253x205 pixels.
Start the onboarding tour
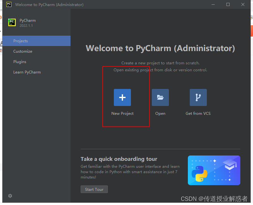click(94, 190)
